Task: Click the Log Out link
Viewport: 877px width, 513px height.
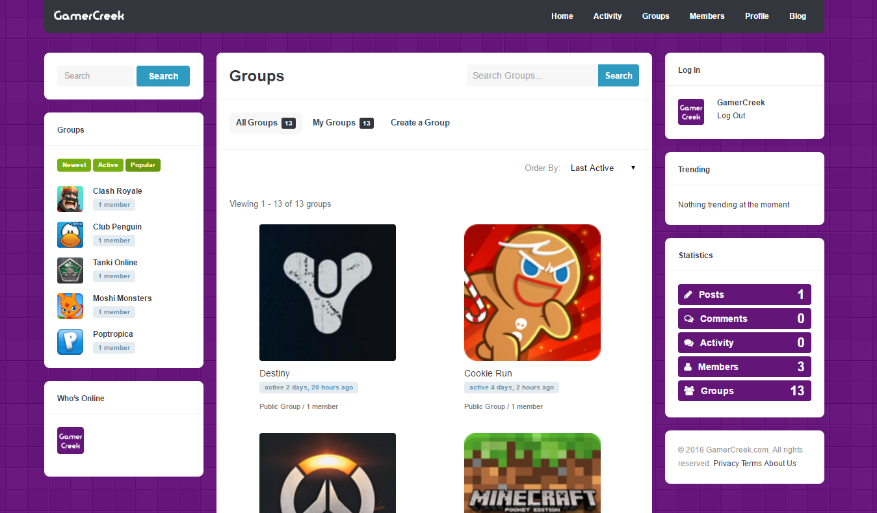Action: (731, 116)
